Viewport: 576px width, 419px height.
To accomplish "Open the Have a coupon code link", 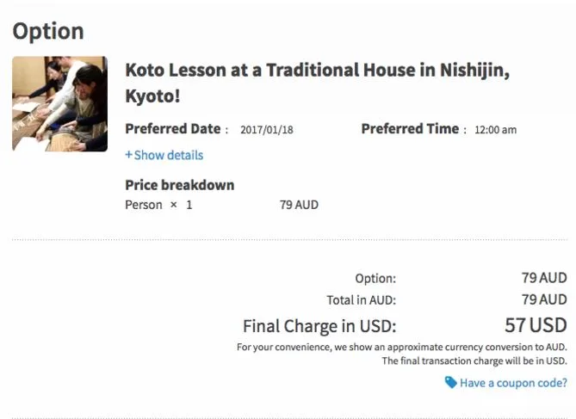I will pos(513,383).
